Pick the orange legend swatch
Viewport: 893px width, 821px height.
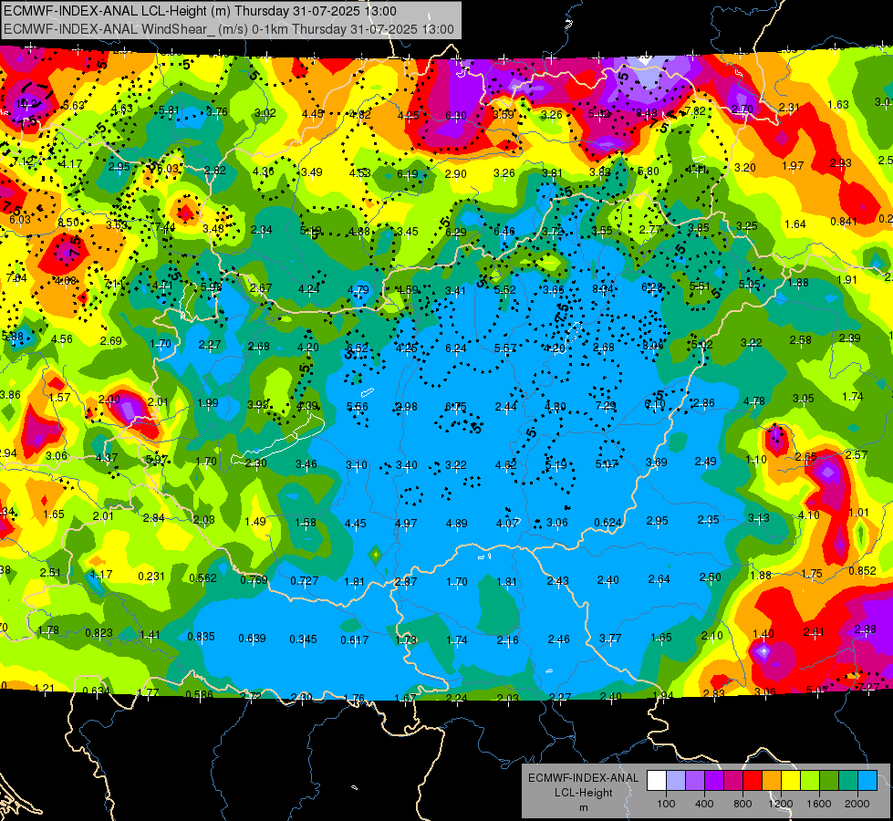[772, 781]
